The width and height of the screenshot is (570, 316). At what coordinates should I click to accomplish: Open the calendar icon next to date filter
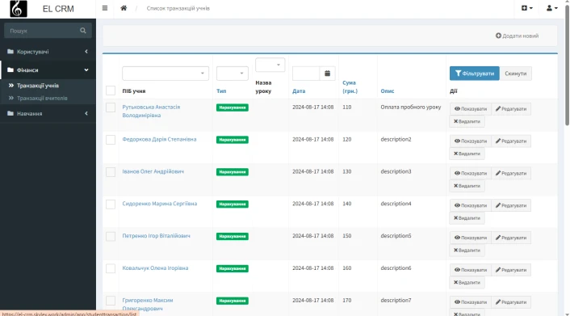click(327, 74)
